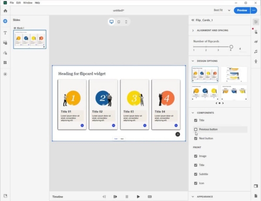261x201 pixels.
Task: Open the Accessibility panel icon on right
Action: point(256,62)
